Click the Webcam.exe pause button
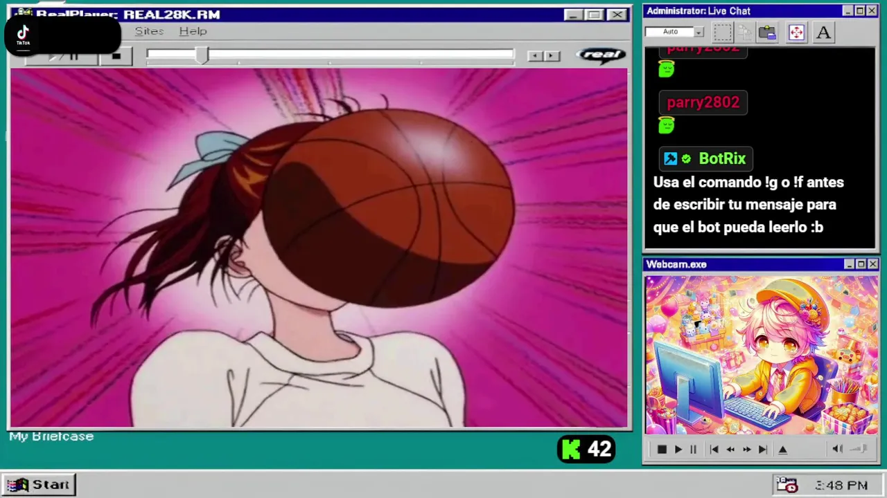The image size is (887, 498). (693, 450)
